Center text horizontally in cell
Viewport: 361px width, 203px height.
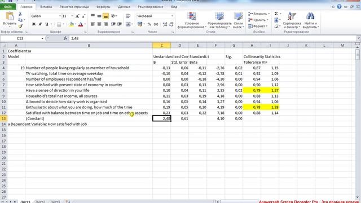click(99, 24)
